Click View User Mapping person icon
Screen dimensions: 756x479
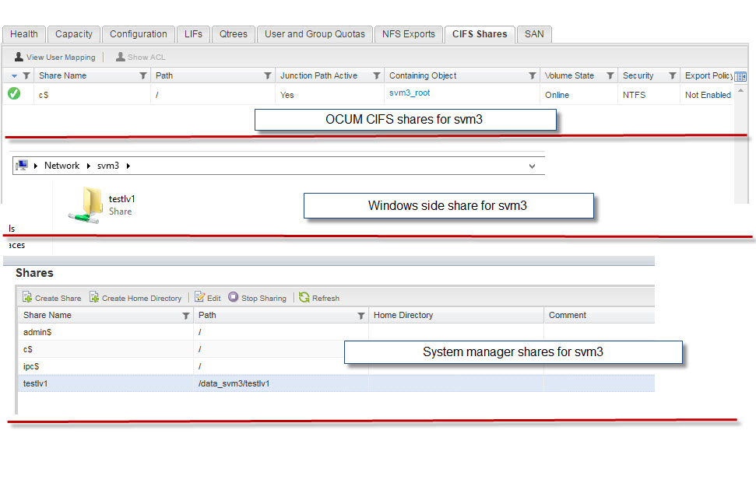(x=19, y=56)
